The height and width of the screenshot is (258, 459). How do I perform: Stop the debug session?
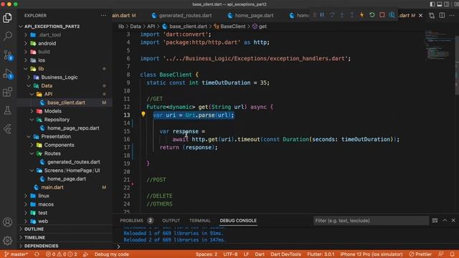coord(382,15)
